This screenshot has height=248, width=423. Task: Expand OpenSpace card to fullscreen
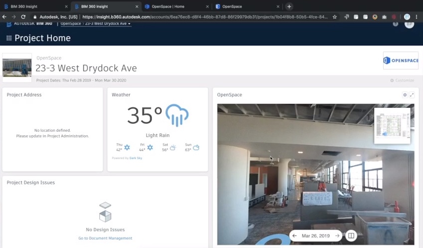[412, 95]
